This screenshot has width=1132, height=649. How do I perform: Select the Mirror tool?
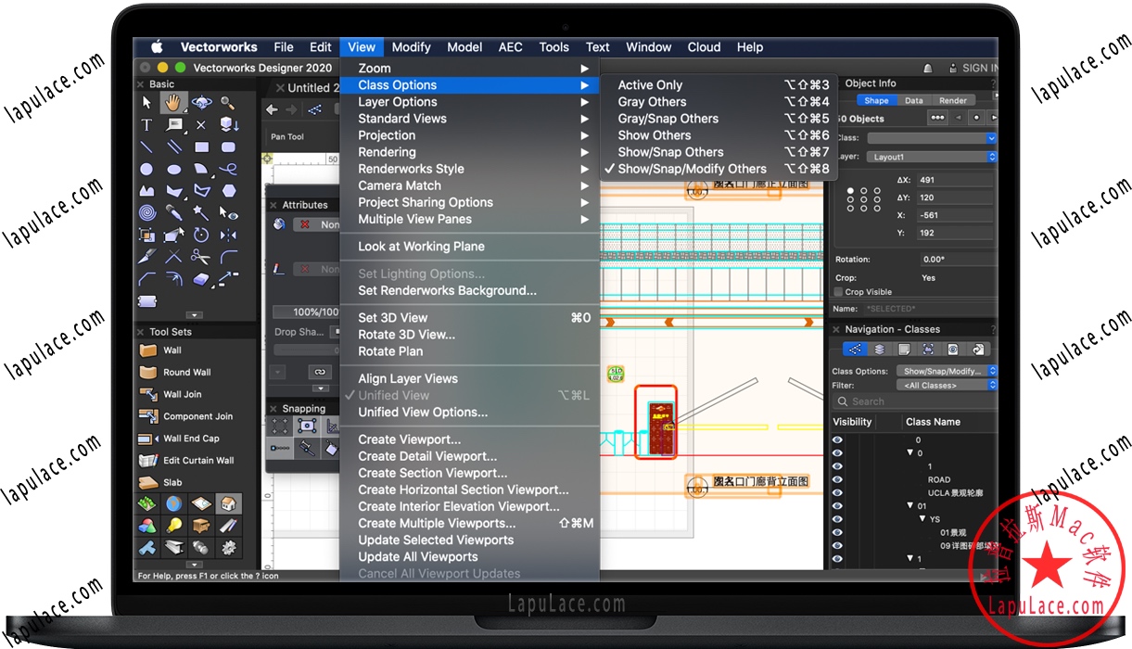tap(228, 234)
